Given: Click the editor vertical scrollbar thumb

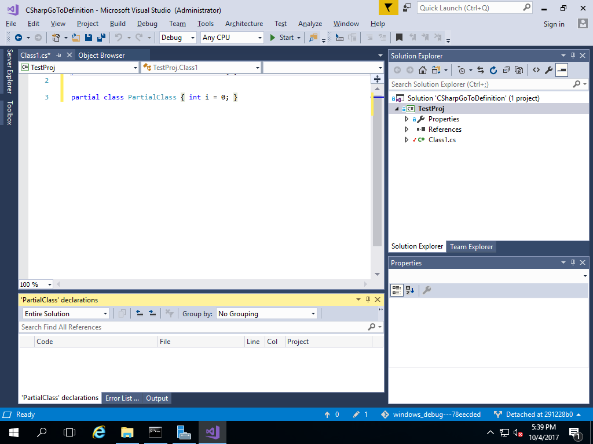Looking at the screenshot, I should (377, 170).
